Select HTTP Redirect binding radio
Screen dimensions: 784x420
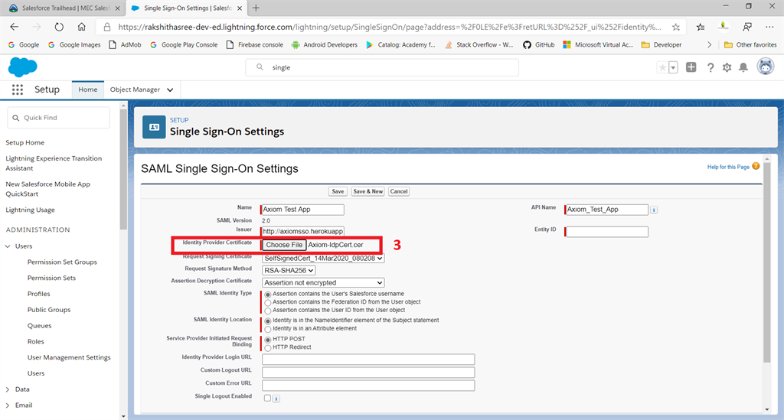point(268,347)
